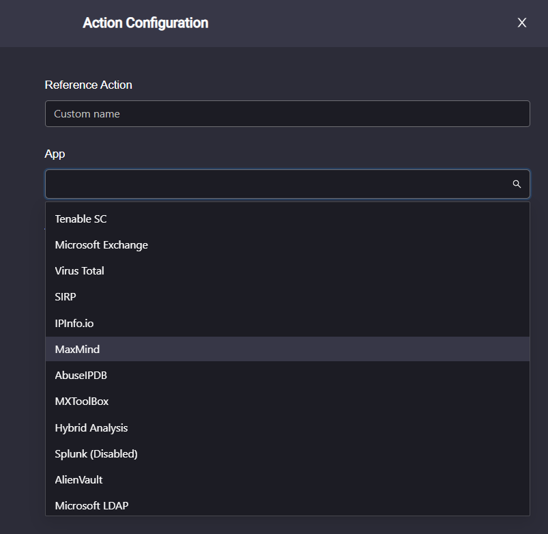Click the Splunk (Disabled) entry
548x534 pixels.
coord(287,453)
